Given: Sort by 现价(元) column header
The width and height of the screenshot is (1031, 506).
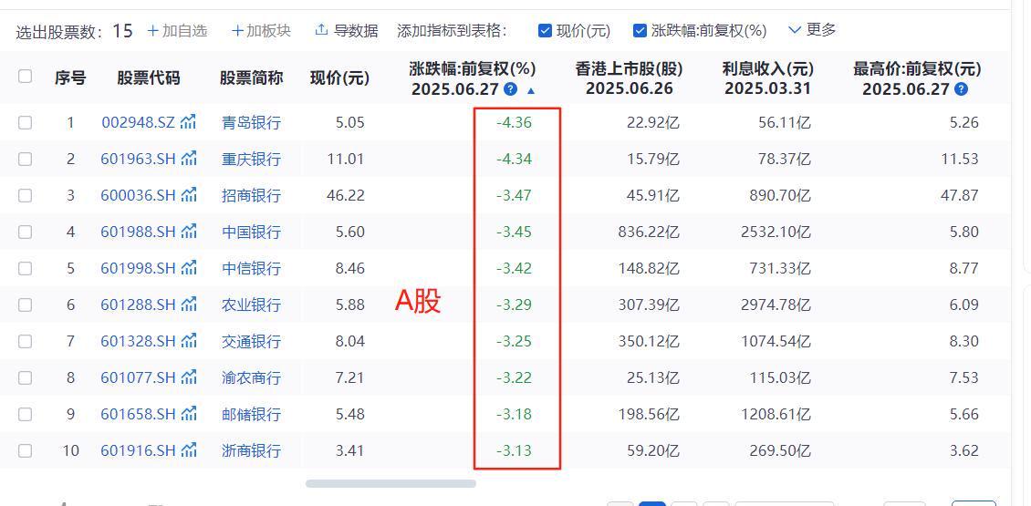Looking at the screenshot, I should click(339, 78).
